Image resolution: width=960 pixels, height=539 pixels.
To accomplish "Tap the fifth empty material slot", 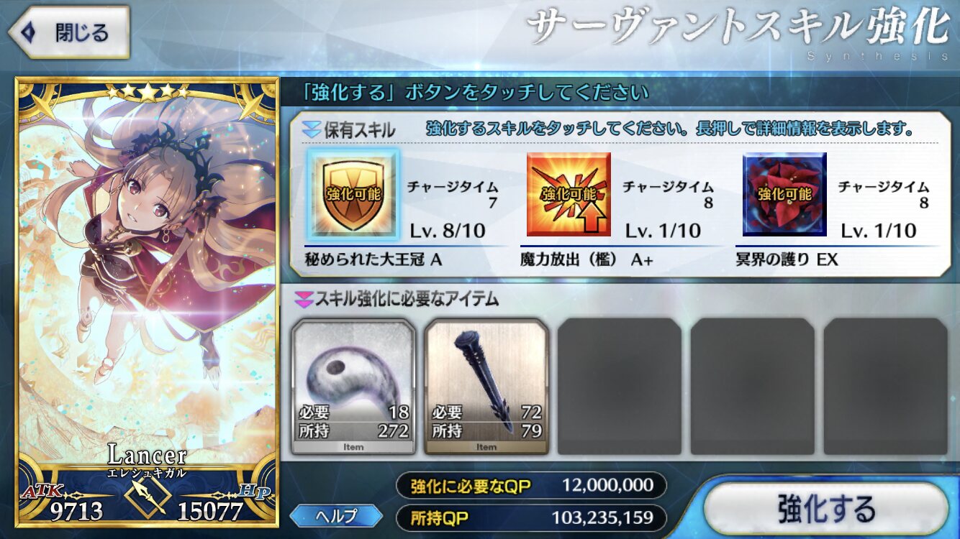I will pyautogui.click(x=885, y=387).
